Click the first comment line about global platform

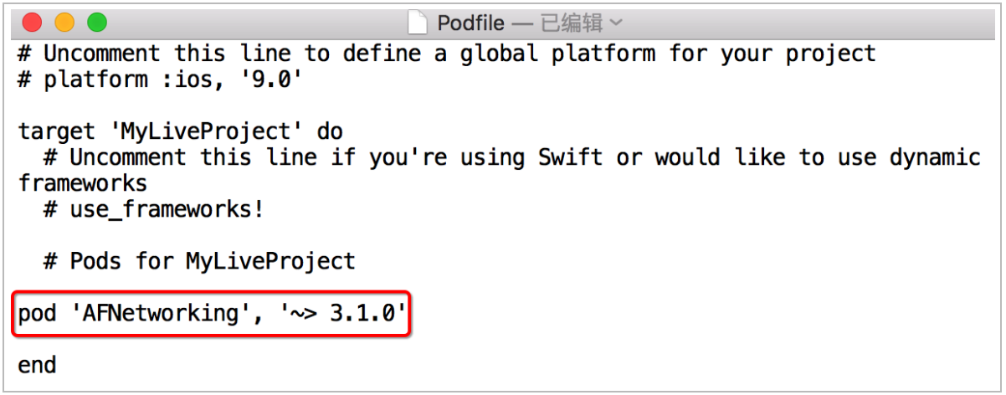[x=447, y=54]
